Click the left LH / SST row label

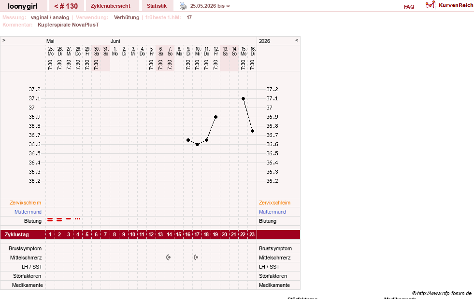click(32, 267)
